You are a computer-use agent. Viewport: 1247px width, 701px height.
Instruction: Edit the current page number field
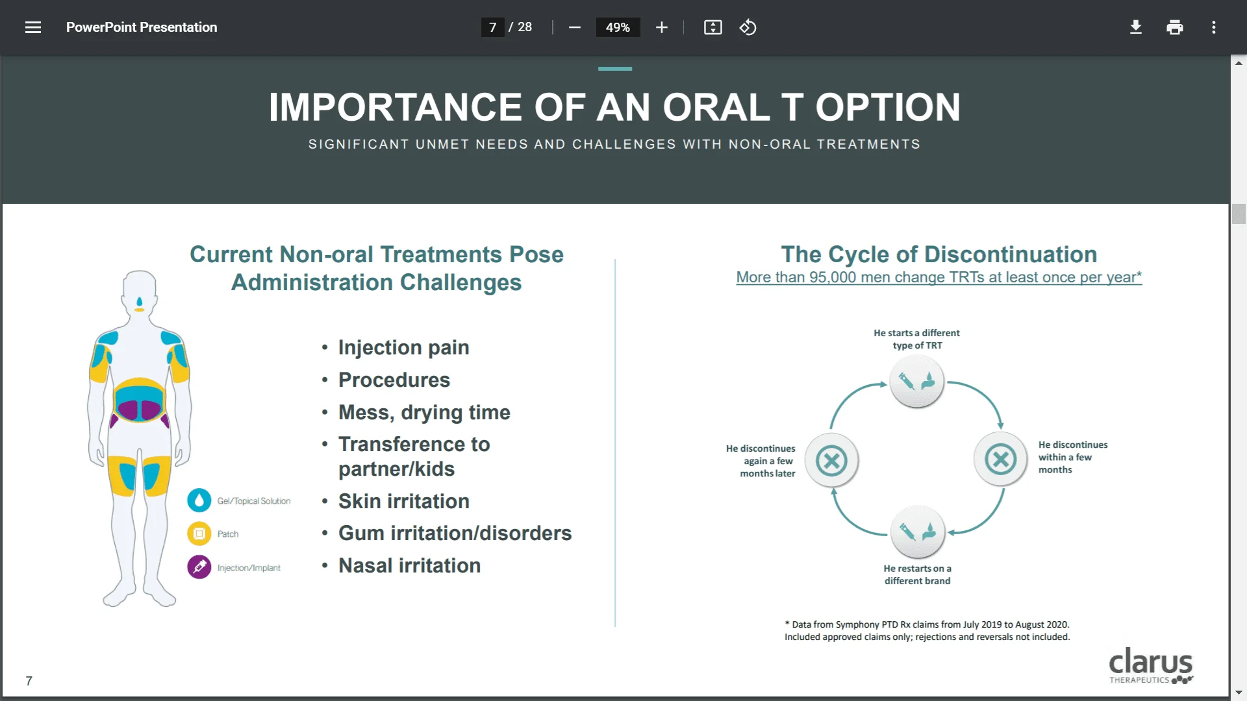pyautogui.click(x=493, y=27)
